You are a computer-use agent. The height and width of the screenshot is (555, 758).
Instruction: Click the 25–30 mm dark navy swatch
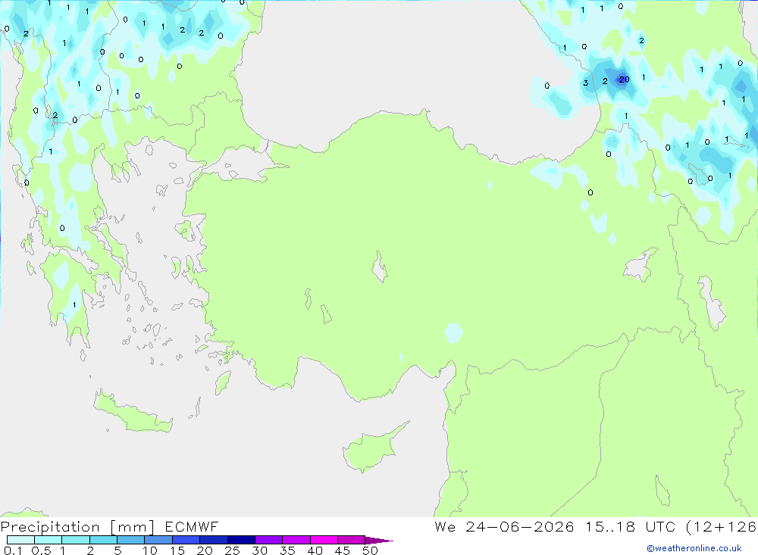(x=241, y=540)
